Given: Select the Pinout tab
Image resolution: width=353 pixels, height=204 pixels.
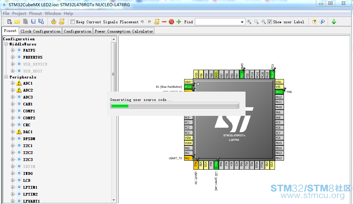Looking at the screenshot, I should [10, 31].
